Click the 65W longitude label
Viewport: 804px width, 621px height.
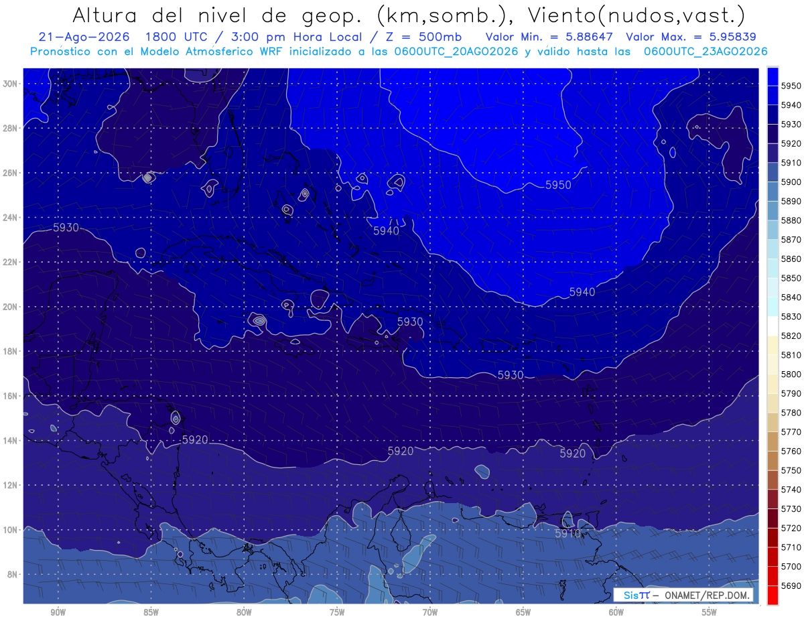click(x=523, y=612)
